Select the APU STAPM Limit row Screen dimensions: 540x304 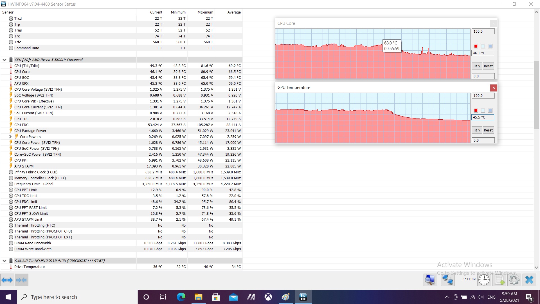click(x=121, y=220)
